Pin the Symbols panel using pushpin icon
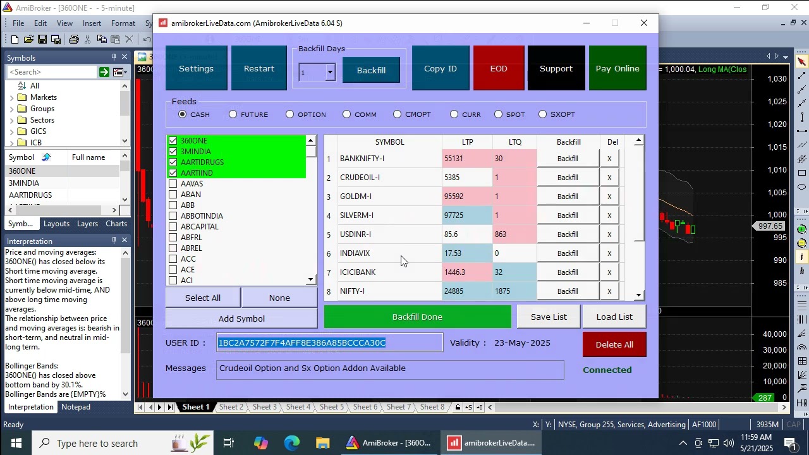 114,57
